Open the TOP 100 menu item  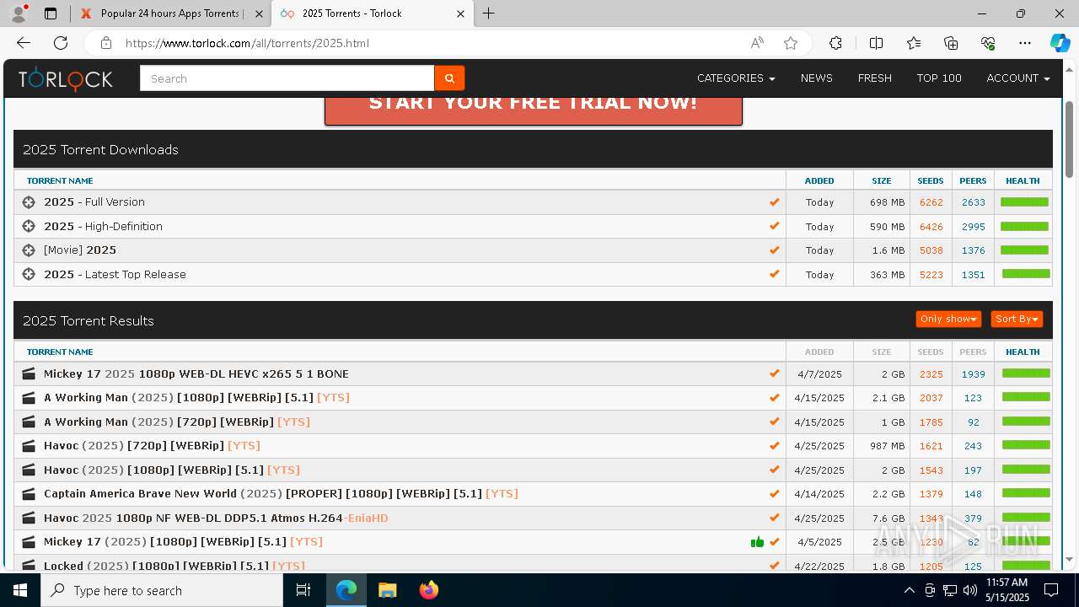(939, 78)
